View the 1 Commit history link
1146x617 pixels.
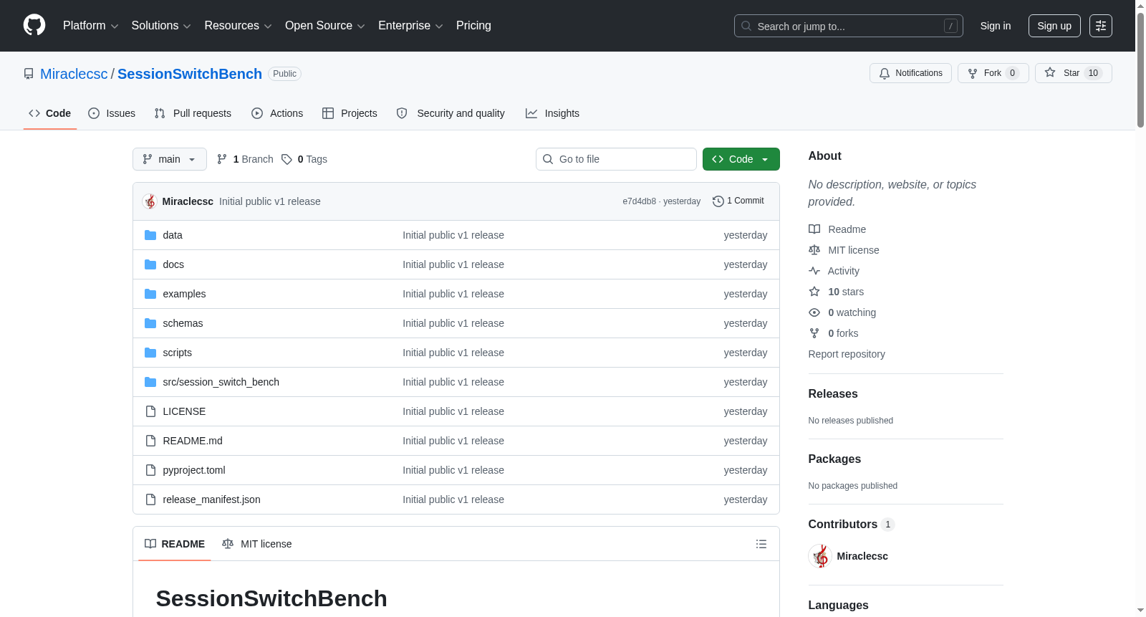pos(738,201)
